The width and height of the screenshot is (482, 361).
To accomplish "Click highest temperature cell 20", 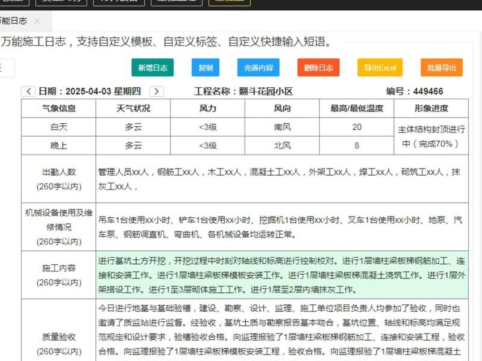I will click(357, 127).
